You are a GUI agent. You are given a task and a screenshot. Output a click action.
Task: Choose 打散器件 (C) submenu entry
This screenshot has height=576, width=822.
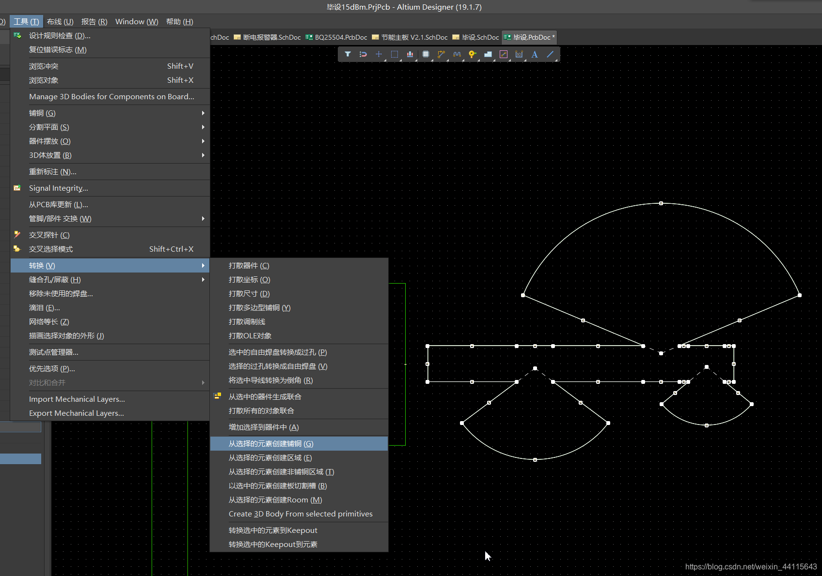299,265
